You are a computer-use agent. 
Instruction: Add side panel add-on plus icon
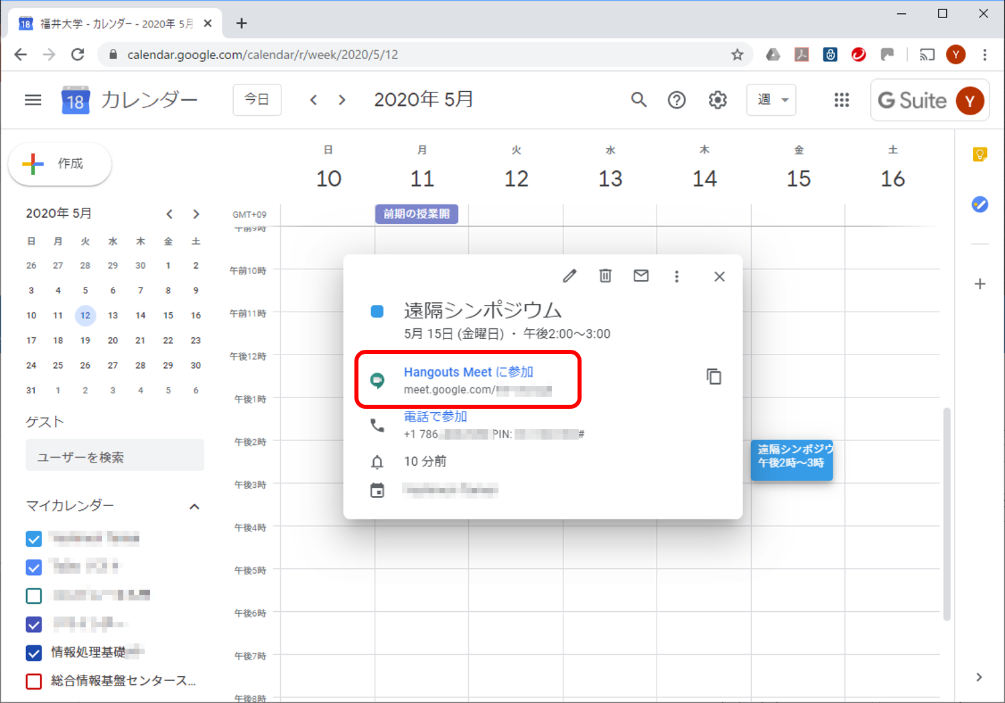pyautogui.click(x=980, y=284)
